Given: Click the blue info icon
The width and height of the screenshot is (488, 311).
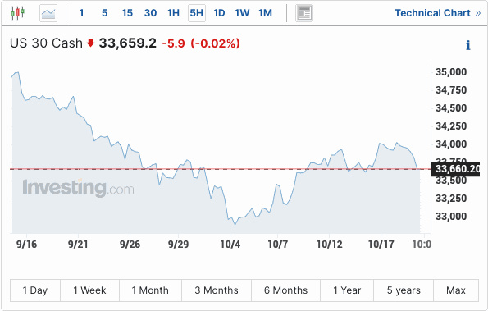Looking at the screenshot, I should (x=468, y=45).
